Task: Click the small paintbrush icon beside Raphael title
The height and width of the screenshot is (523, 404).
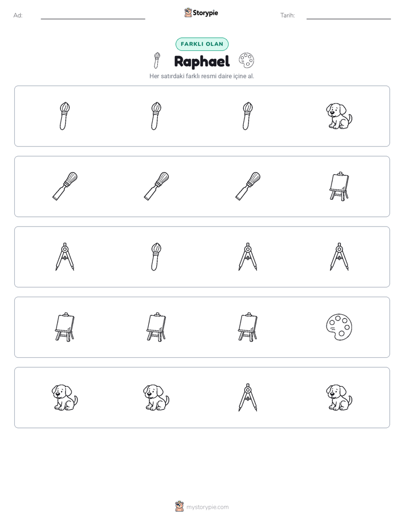Action: [x=157, y=61]
